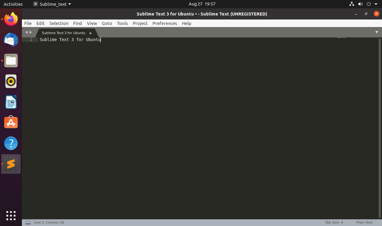Click the power icon in top bar
This screenshot has width=382, height=226.
coord(369,4)
